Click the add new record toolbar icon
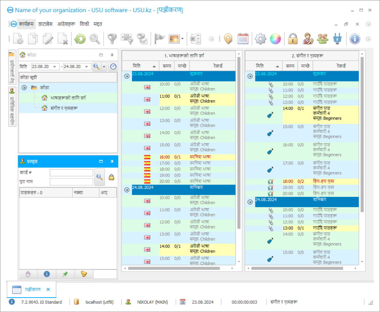Viewport: 380px width, 312px height. coord(18,39)
